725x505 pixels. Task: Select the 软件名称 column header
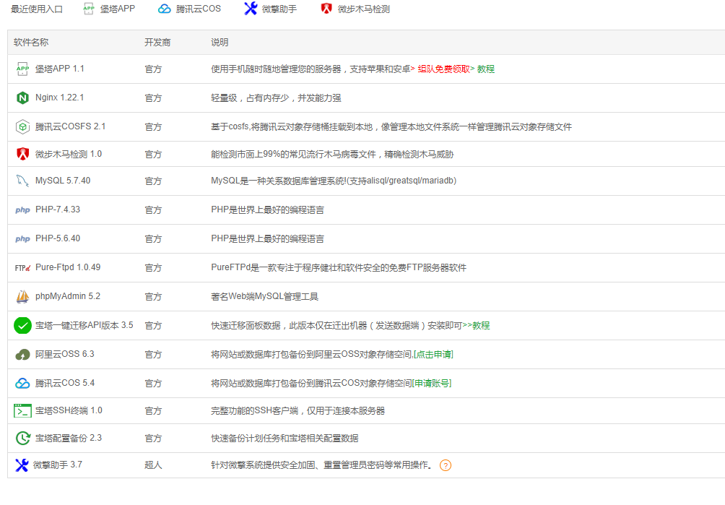pos(31,43)
